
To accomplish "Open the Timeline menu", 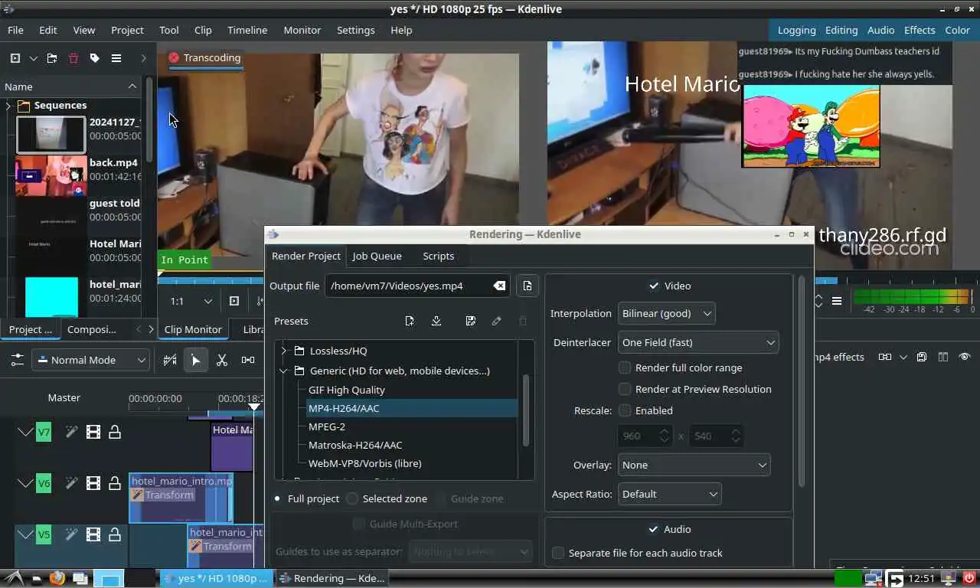I will coord(247,30).
